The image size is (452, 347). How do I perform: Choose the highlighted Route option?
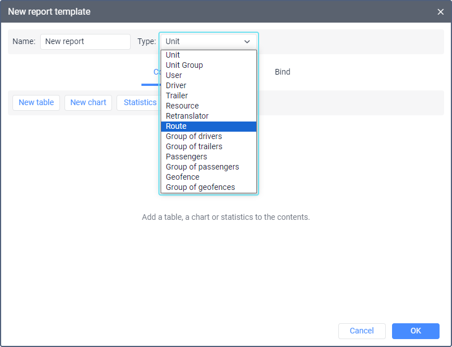177,126
